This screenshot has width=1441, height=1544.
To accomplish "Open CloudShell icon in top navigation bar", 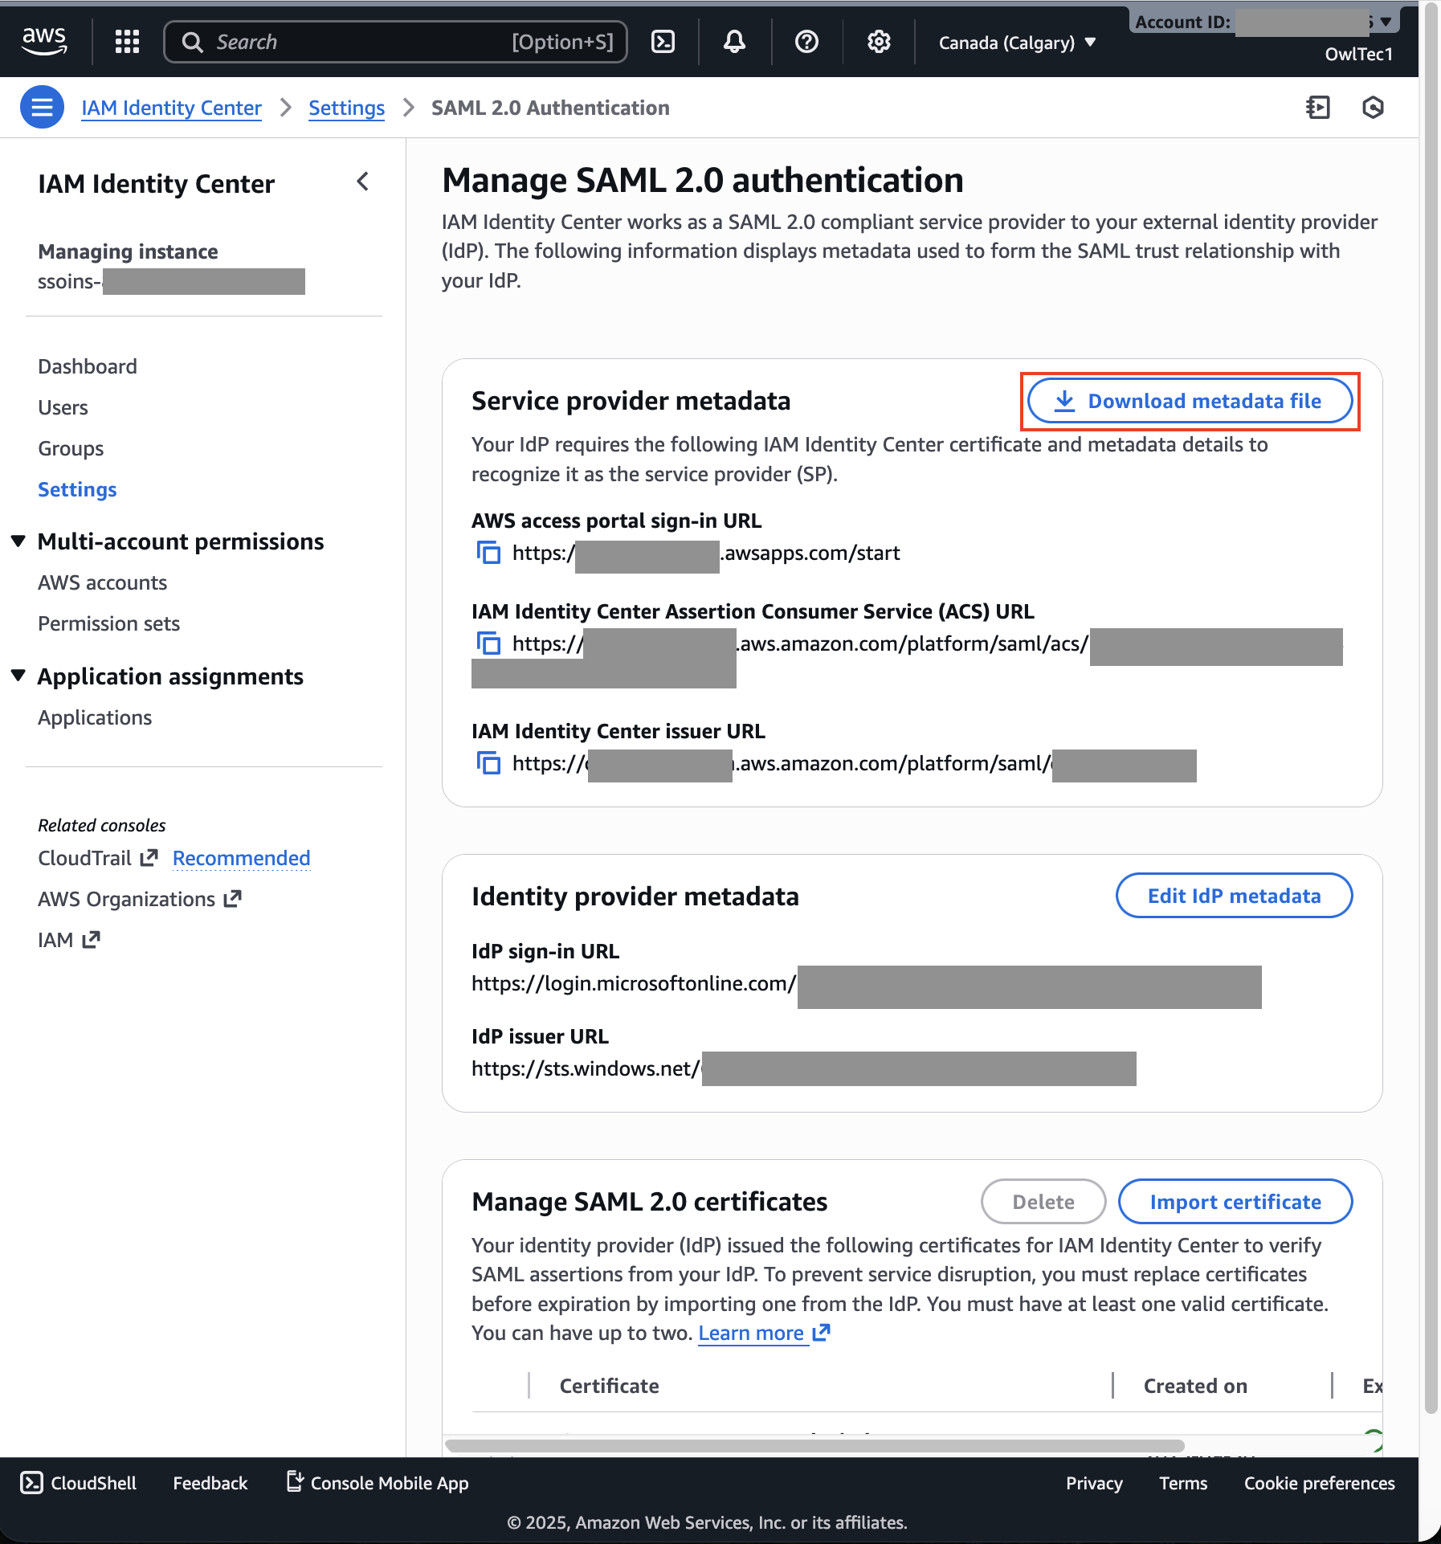I will (663, 42).
